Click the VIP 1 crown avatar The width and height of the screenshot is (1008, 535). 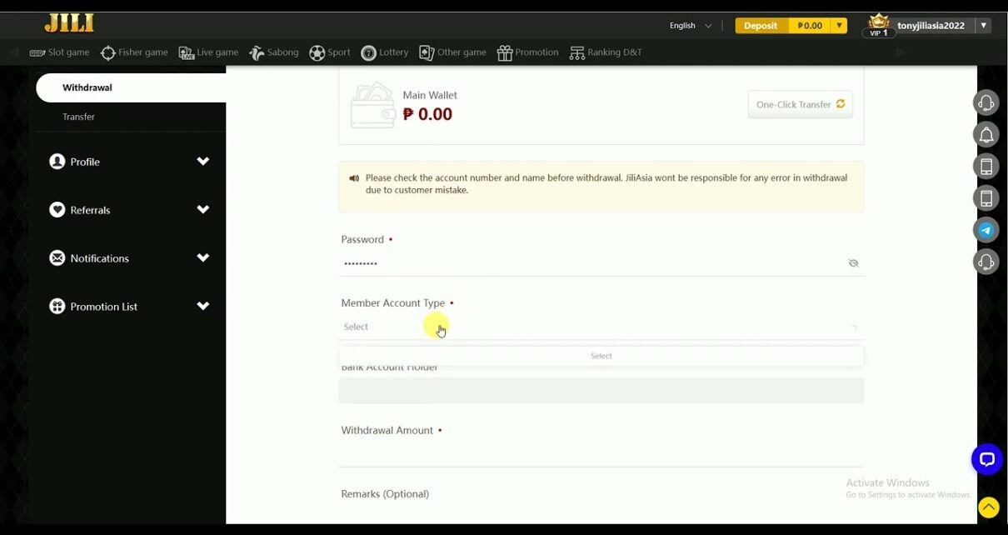click(879, 25)
